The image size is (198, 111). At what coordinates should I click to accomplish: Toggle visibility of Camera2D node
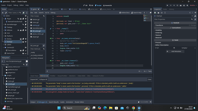[26, 47]
